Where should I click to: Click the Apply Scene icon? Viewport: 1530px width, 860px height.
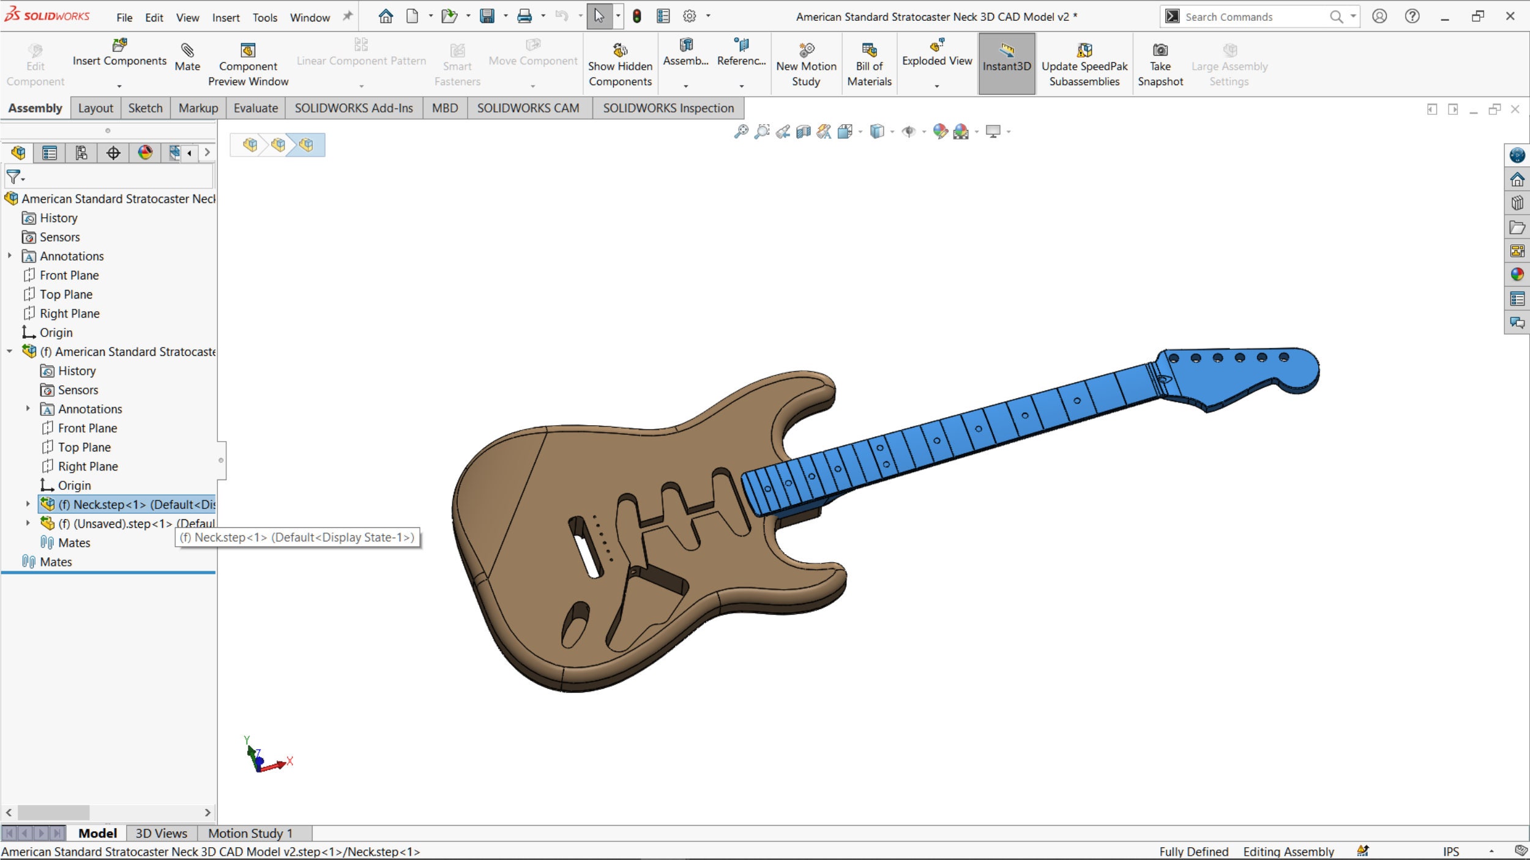(961, 132)
